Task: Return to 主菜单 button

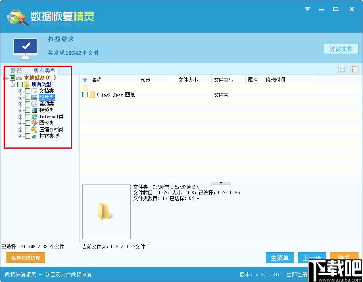Action: [280, 258]
